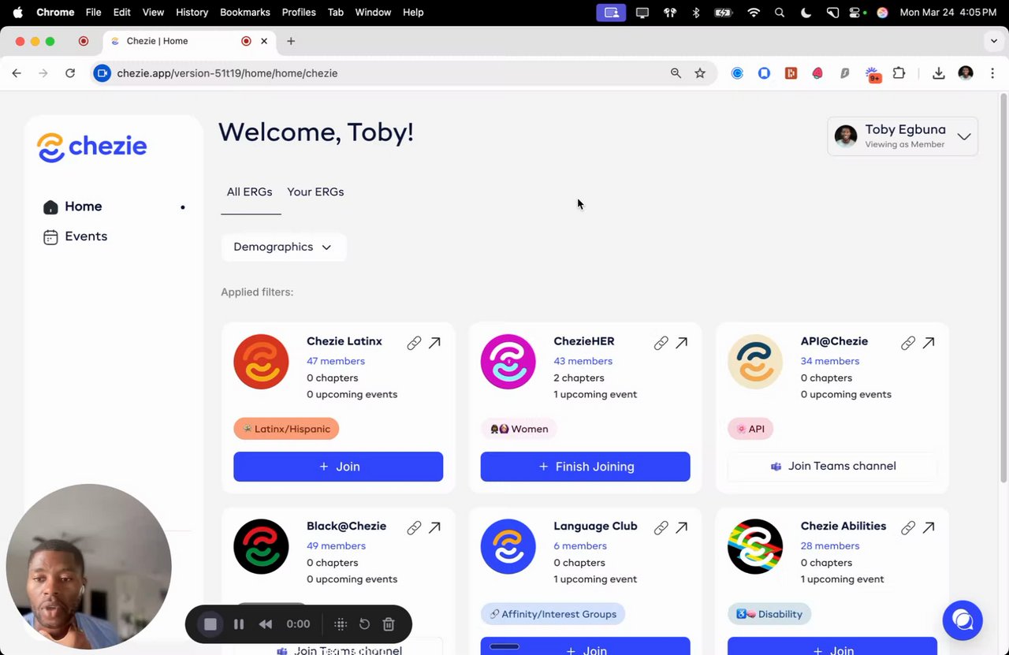
Task: Open Chrome extensions puzzle icon
Action: click(899, 73)
